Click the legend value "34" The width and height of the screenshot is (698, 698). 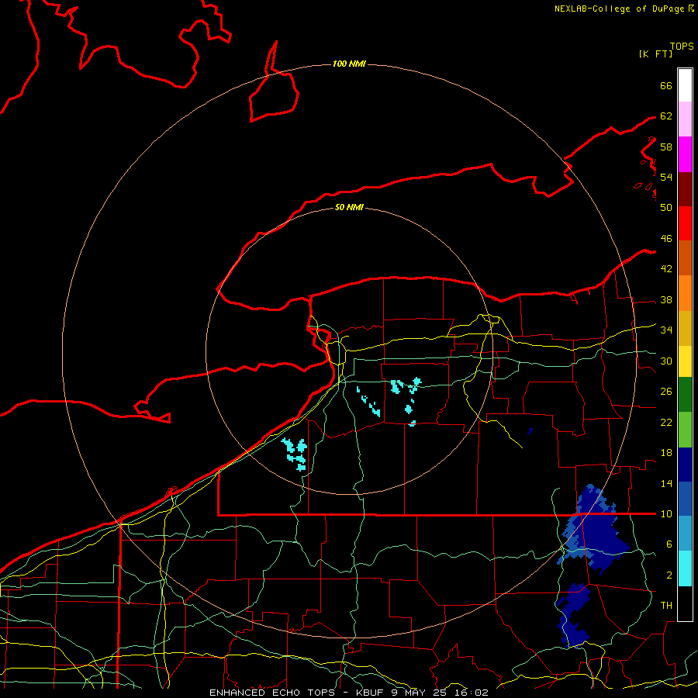[x=666, y=330]
